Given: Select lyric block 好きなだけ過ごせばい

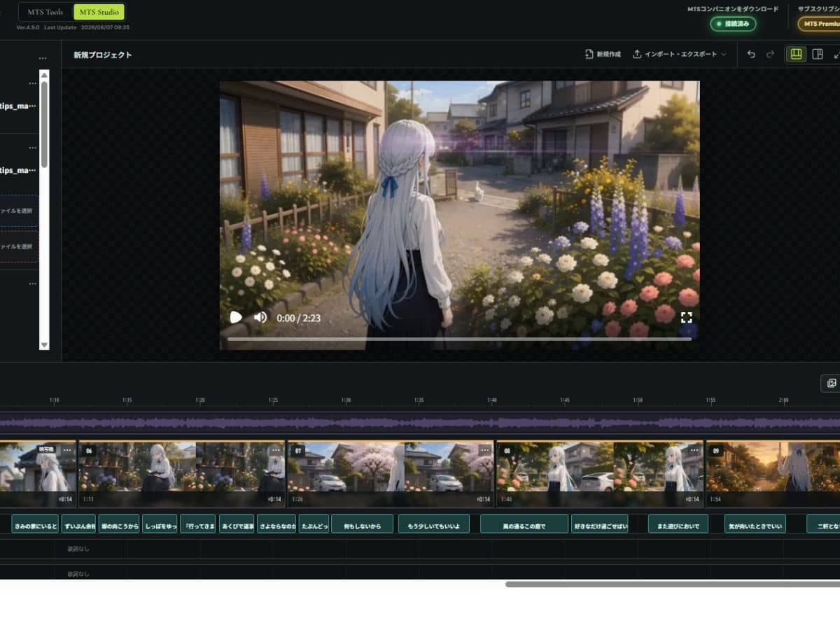Looking at the screenshot, I should [x=600, y=524].
